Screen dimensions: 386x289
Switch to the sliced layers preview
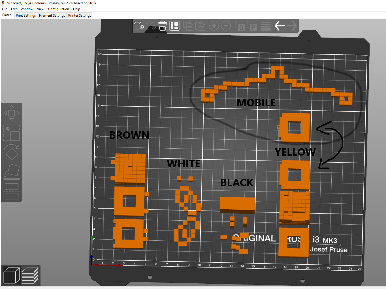click(30, 275)
